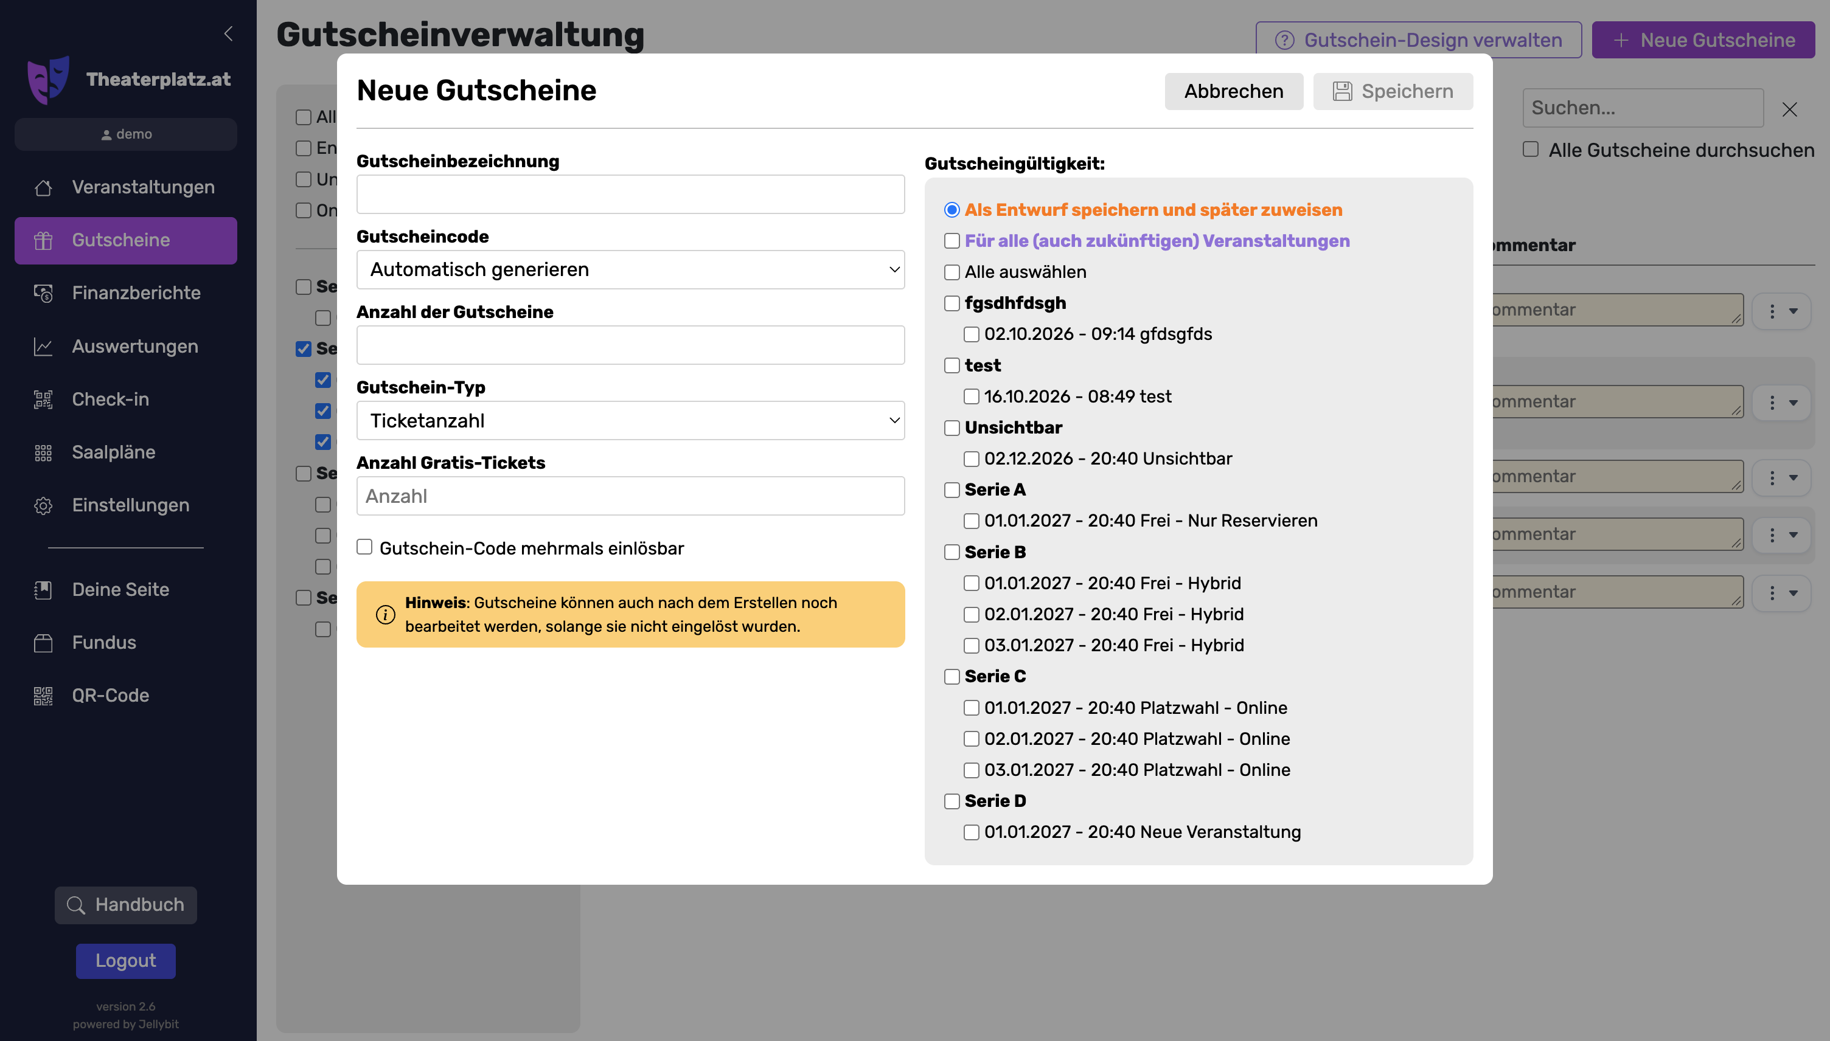This screenshot has width=1830, height=1041.
Task: Enable Gutschein-Code mehrmals einlösbar checkbox
Action: tap(364, 547)
